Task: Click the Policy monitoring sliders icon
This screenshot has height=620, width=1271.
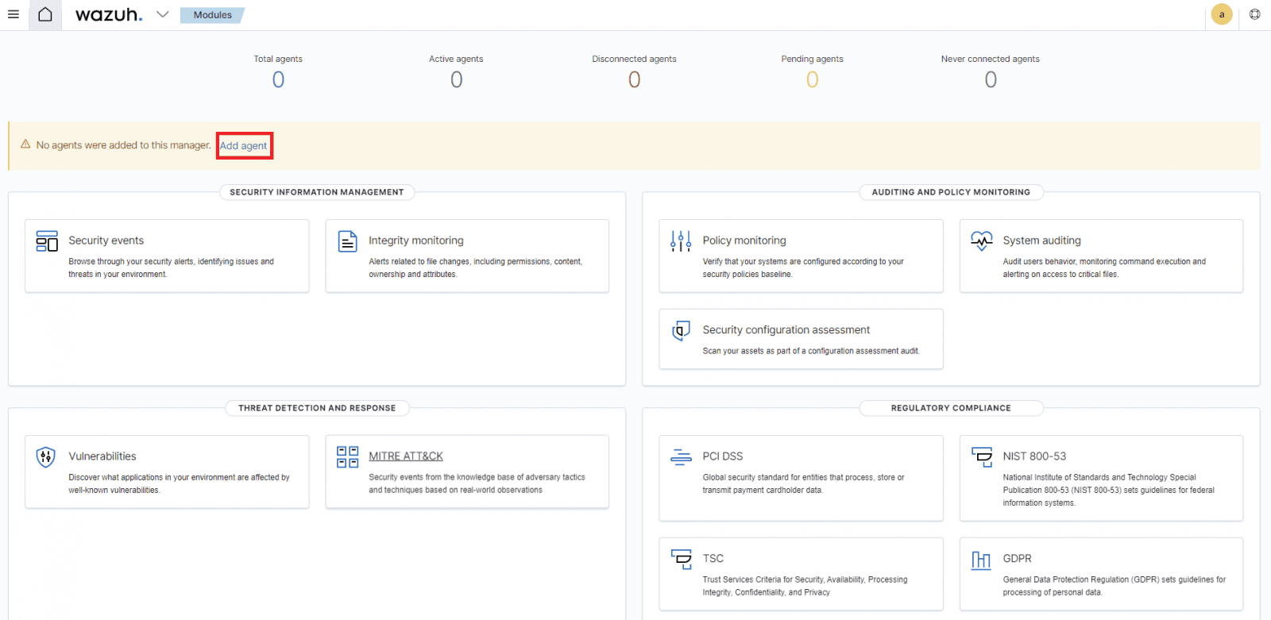Action: click(681, 241)
